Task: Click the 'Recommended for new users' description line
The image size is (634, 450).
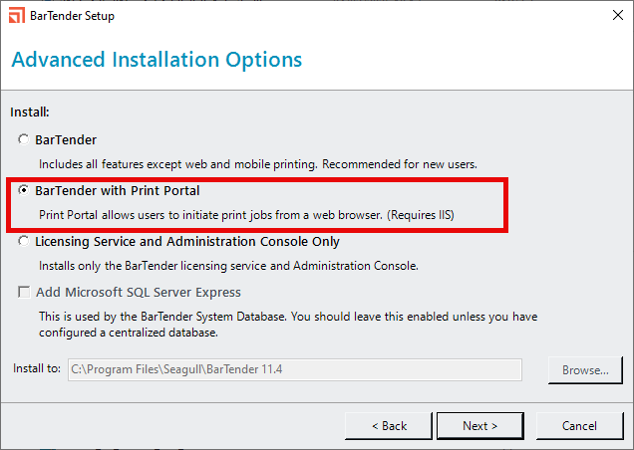Action: pos(258,164)
